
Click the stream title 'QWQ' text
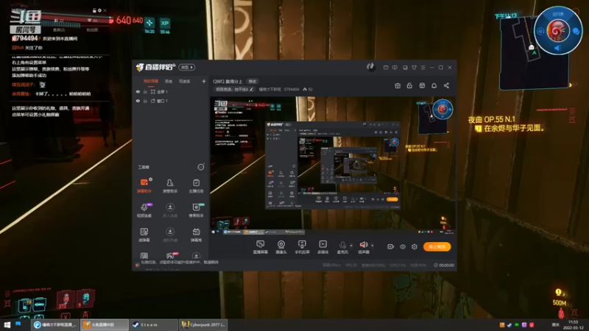(228, 82)
